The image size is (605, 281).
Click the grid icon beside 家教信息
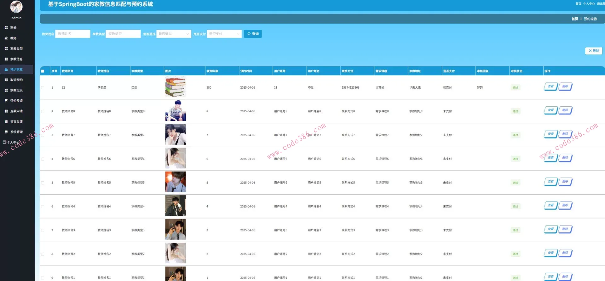point(6,59)
